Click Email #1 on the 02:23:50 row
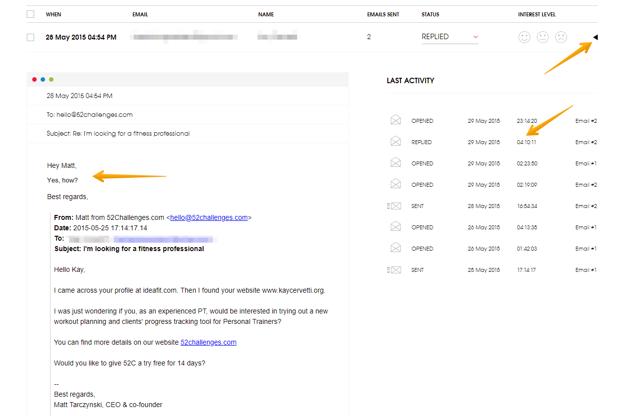This screenshot has height=416, width=623. pyautogui.click(x=586, y=163)
